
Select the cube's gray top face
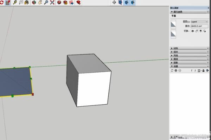pos(89,63)
